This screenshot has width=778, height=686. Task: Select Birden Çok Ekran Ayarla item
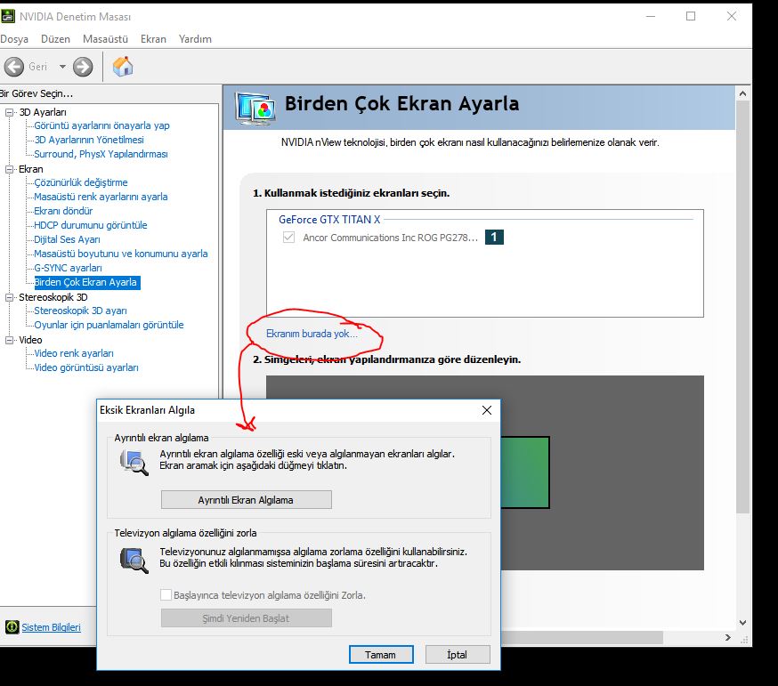(x=87, y=282)
